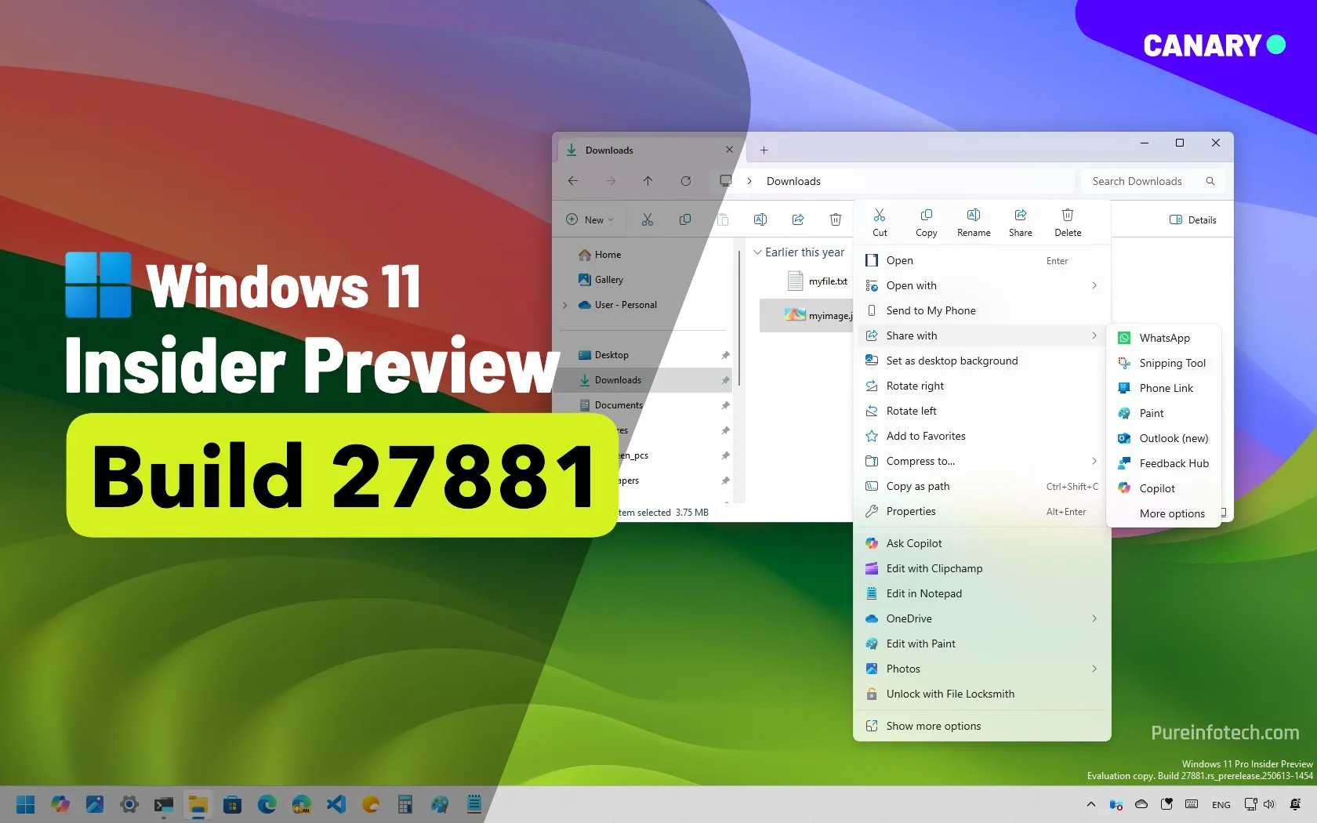
Task: Select Copy as path
Action: [x=982, y=486]
